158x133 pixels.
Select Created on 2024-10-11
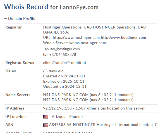(x=64, y=76)
